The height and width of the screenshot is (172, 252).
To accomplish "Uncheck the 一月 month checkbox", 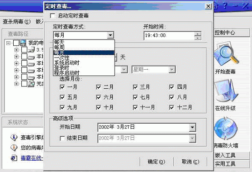I will pyautogui.click(x=62, y=87).
